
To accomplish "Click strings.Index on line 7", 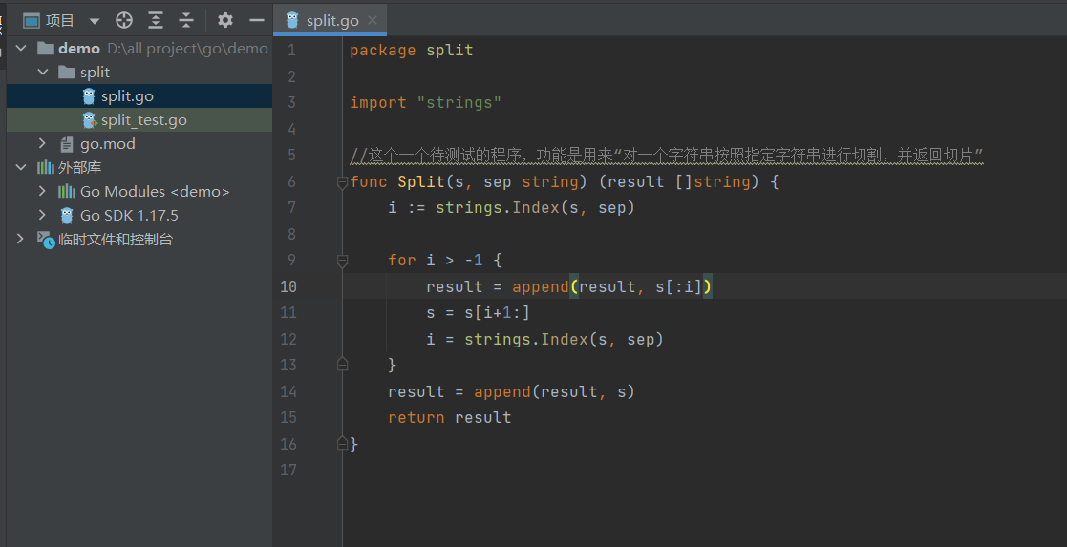I will point(498,207).
